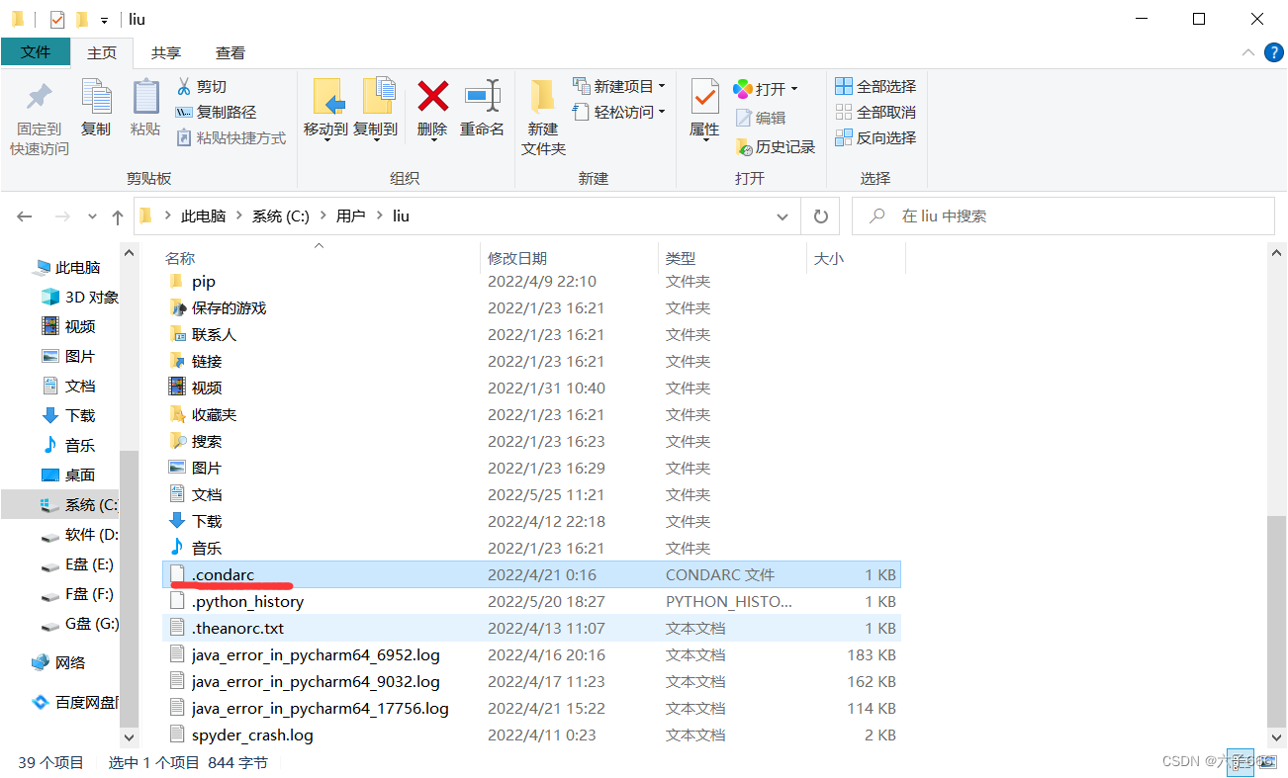Expand the Open (打开) dropdown arrow
The image size is (1288, 778).
(794, 89)
